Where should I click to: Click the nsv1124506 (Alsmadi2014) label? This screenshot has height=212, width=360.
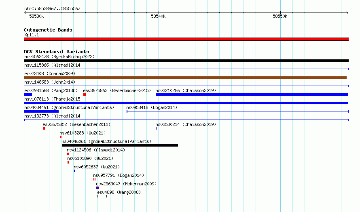96,150
